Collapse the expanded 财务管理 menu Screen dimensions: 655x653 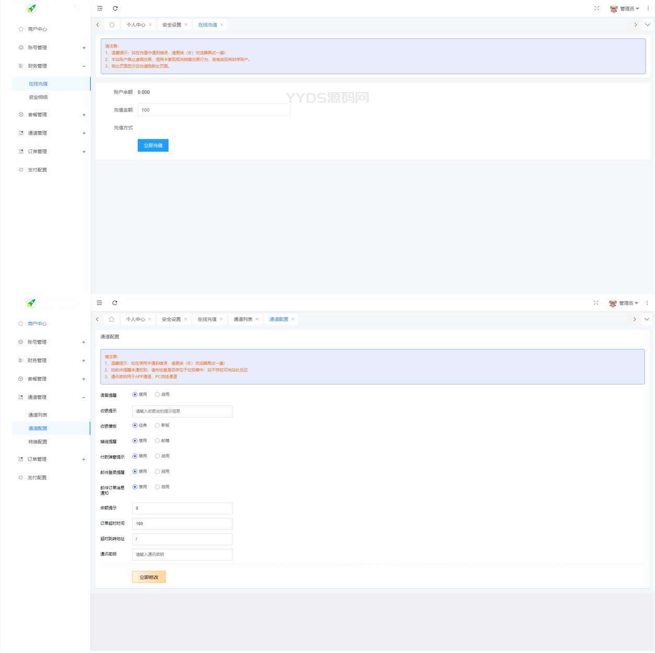click(84, 66)
